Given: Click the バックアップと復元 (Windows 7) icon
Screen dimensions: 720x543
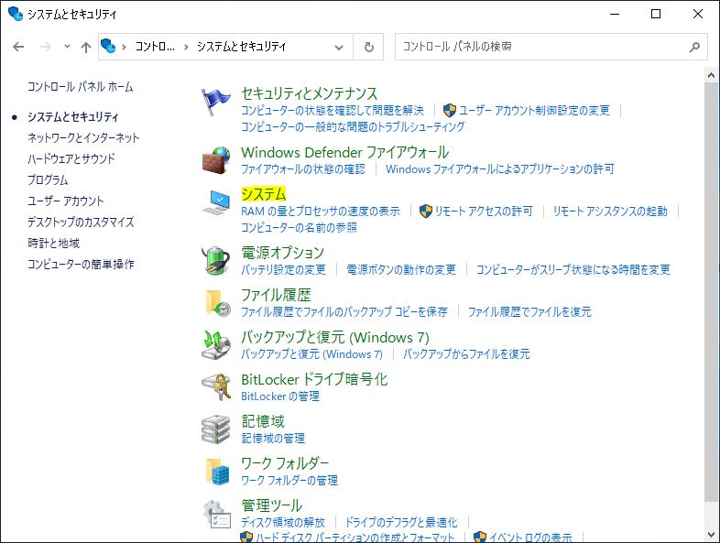Looking at the screenshot, I should point(216,344).
